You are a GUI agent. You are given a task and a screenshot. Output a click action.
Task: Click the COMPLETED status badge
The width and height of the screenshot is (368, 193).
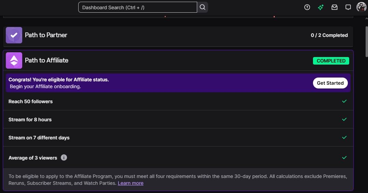[331, 61]
